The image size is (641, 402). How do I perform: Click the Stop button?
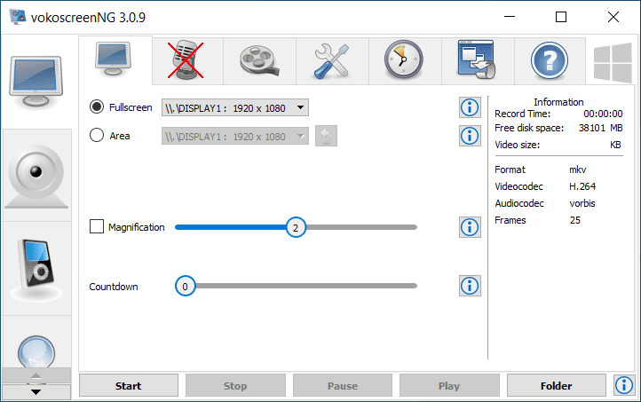[x=235, y=385]
